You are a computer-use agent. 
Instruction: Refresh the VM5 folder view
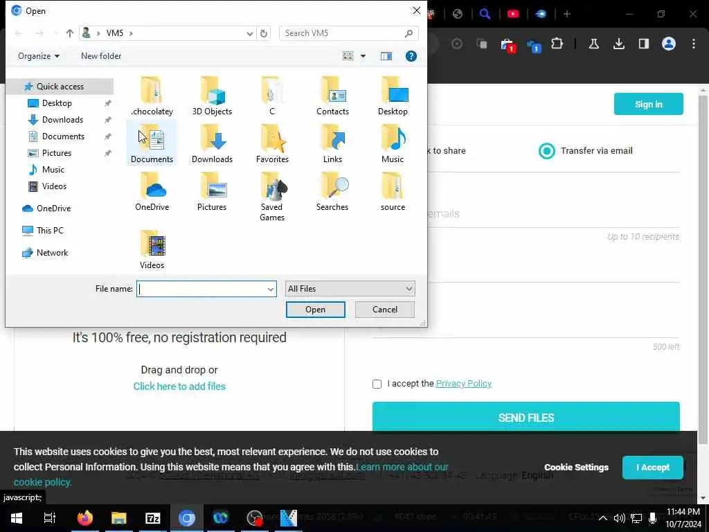(264, 33)
